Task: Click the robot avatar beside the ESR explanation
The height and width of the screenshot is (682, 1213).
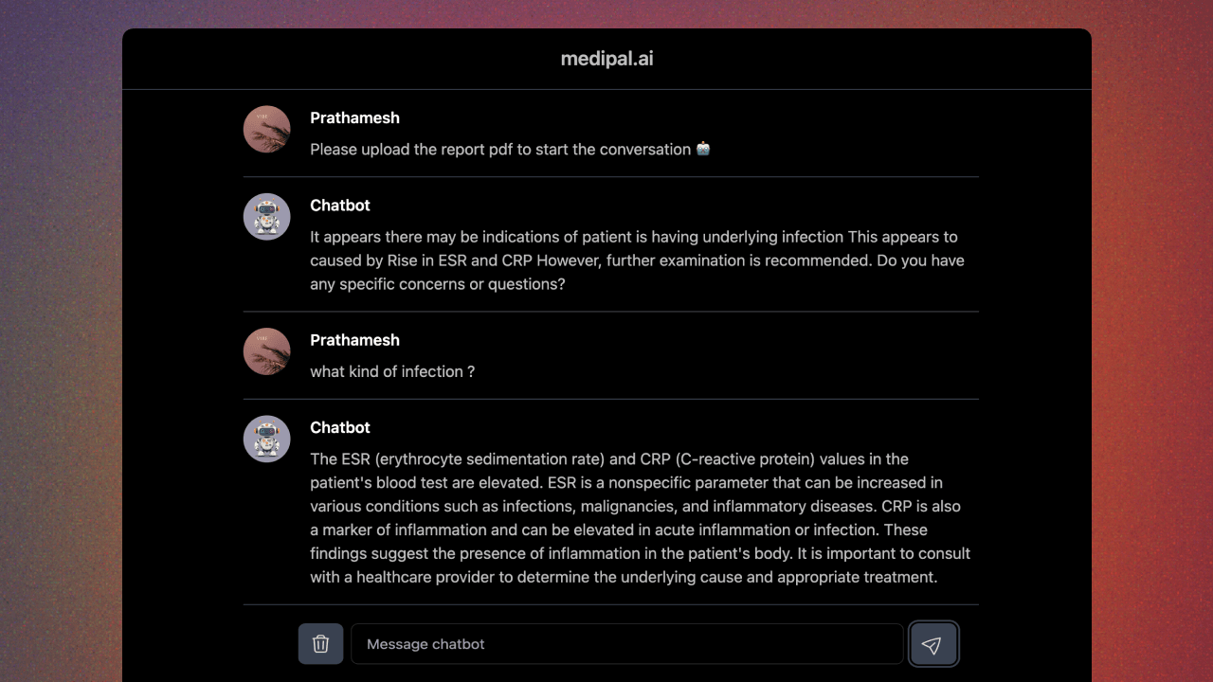Action: point(267,439)
